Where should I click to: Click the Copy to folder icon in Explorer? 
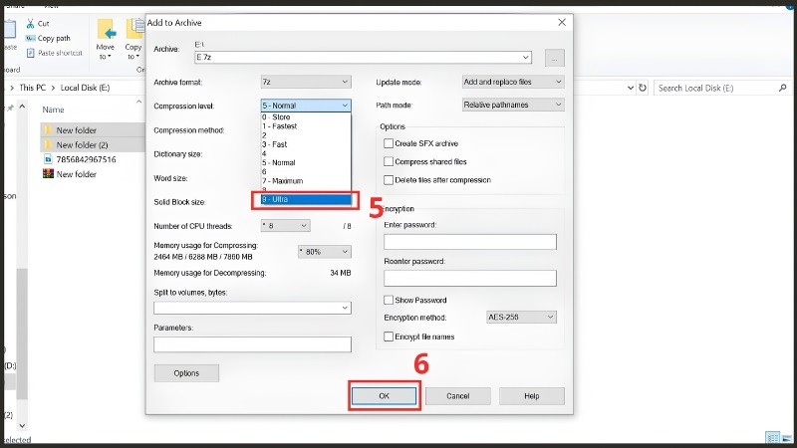(135, 30)
